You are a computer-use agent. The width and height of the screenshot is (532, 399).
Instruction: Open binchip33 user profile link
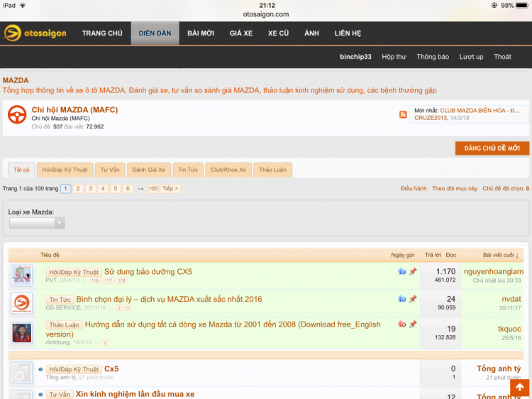click(x=355, y=57)
